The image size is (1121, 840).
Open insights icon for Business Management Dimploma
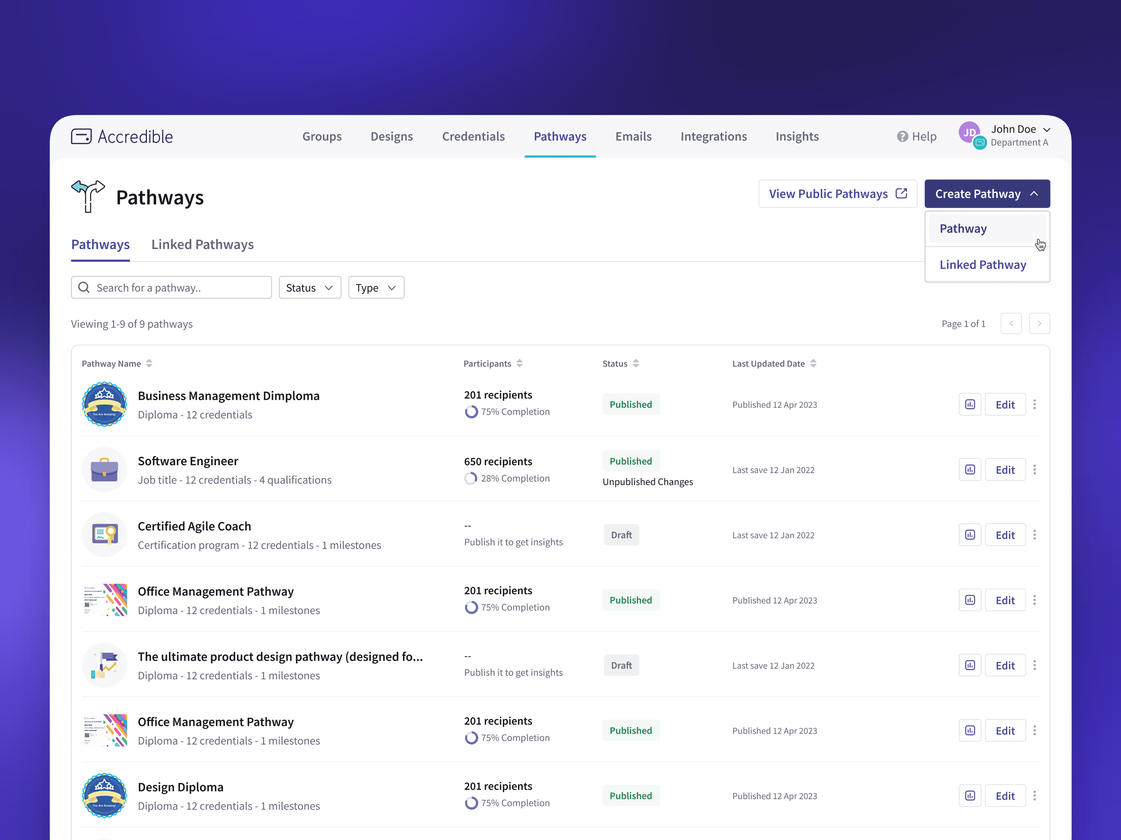pos(969,405)
